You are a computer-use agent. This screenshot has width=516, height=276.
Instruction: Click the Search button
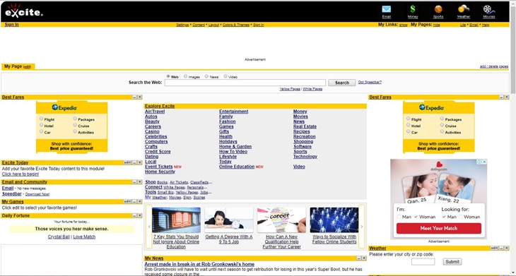(x=341, y=83)
